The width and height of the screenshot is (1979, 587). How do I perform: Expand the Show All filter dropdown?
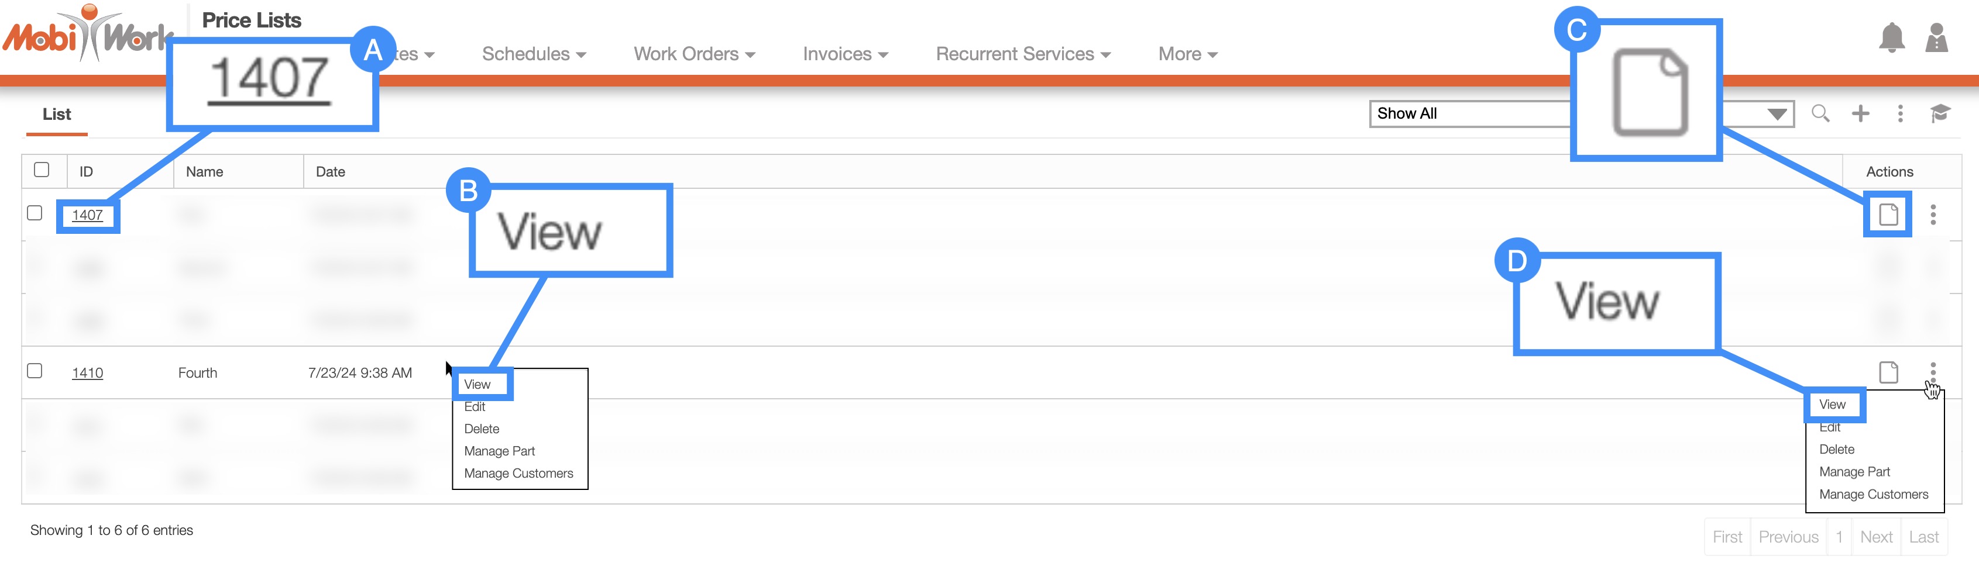pyautogui.click(x=1776, y=115)
